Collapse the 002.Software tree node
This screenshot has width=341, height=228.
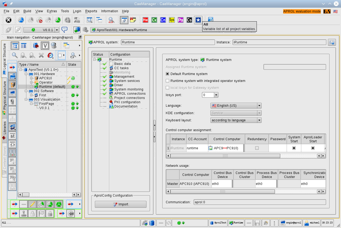click(26, 91)
